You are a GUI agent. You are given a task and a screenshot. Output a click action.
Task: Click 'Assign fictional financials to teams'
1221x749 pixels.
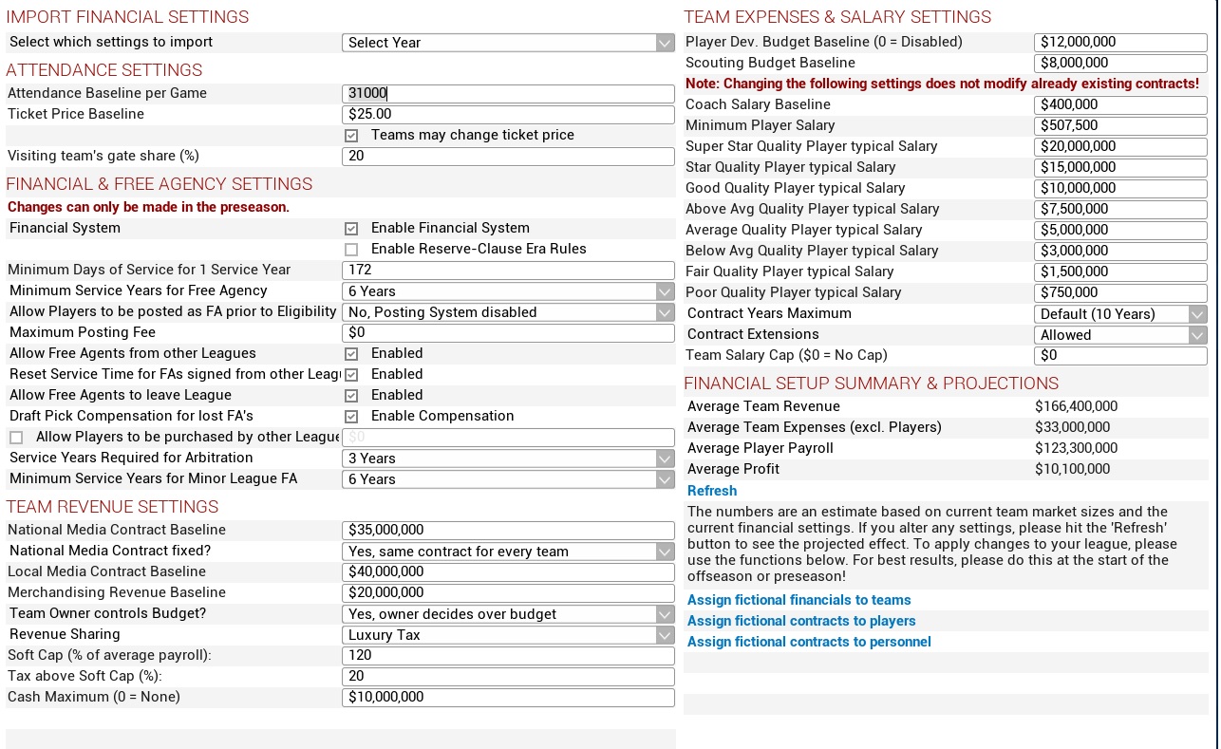point(798,600)
